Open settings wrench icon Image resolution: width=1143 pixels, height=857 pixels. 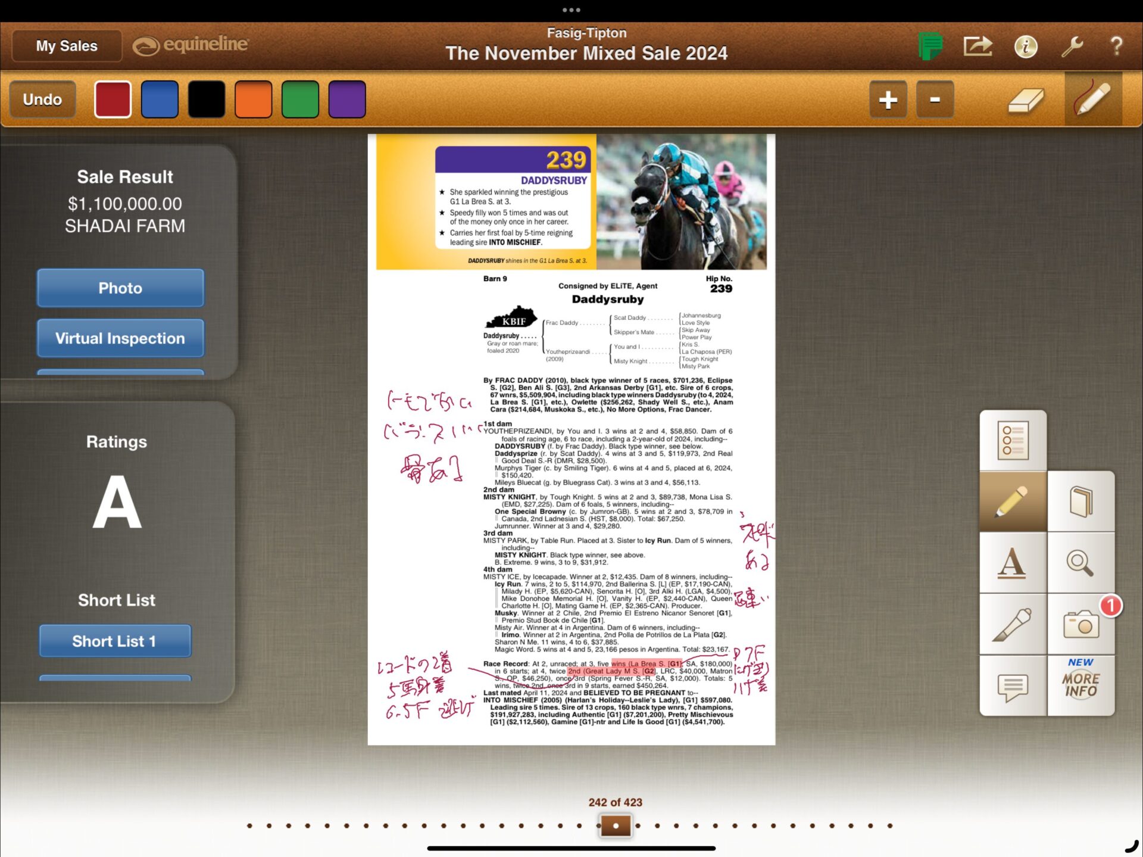(1072, 46)
